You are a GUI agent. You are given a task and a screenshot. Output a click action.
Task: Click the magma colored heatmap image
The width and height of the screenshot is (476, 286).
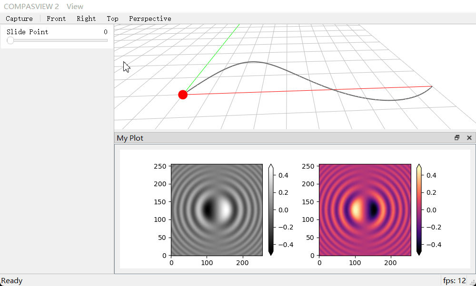pyautogui.click(x=365, y=209)
